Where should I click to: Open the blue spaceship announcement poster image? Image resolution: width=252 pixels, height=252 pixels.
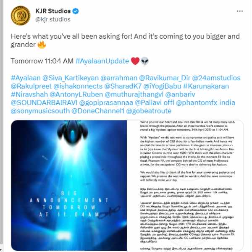pyautogui.click(x=69, y=185)
